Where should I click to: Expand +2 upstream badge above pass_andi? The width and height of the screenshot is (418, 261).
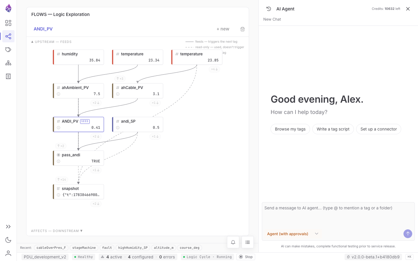[61, 146]
